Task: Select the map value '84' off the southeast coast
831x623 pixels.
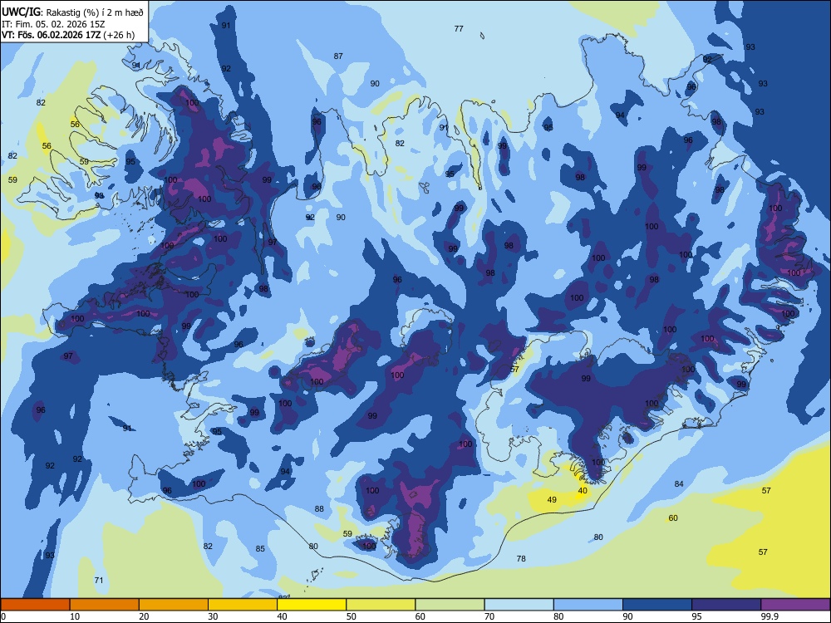Action: coord(679,483)
